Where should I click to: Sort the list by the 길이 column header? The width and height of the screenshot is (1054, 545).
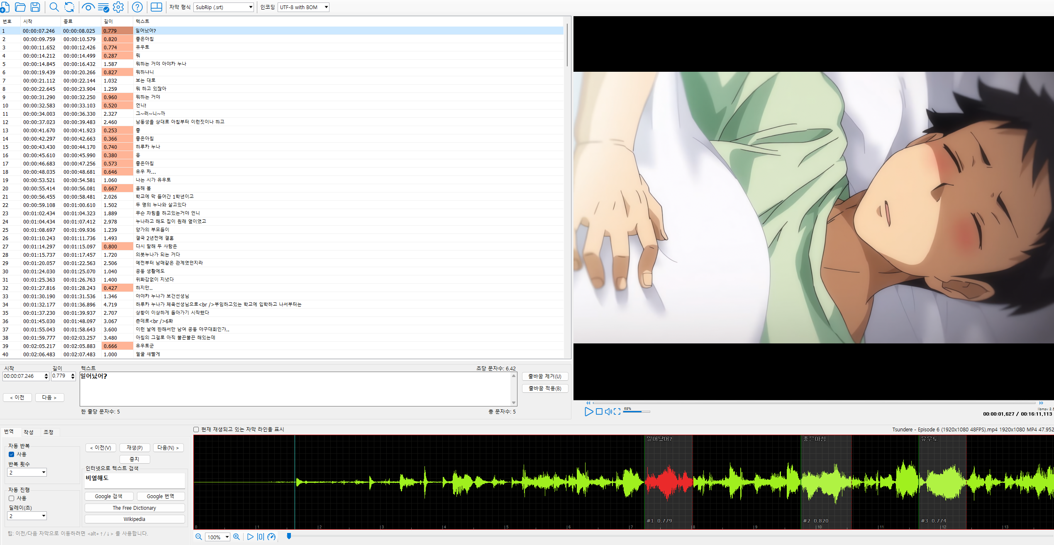117,21
